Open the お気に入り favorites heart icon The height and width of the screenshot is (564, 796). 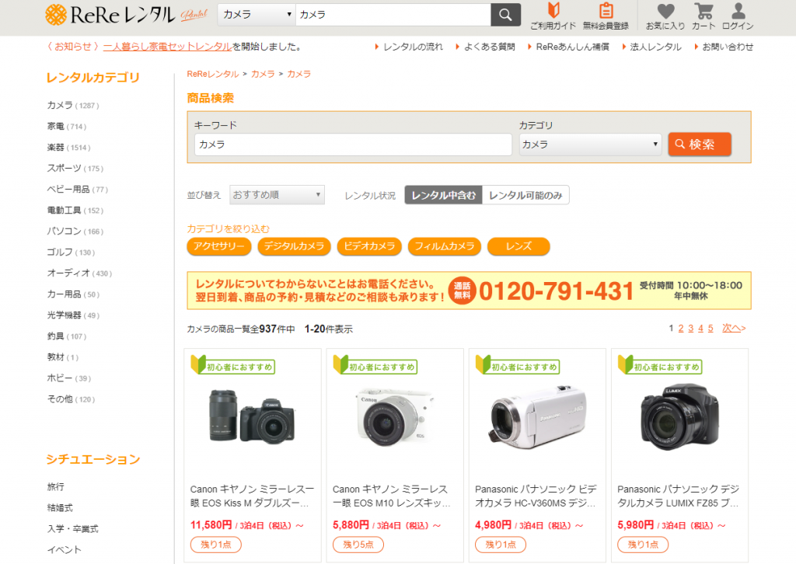coord(665,16)
